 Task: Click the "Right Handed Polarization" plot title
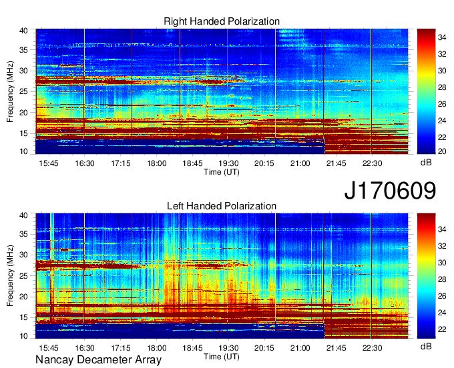click(x=222, y=21)
